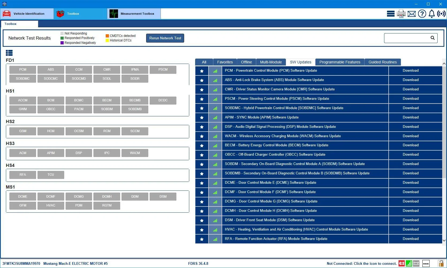Click signal icon for PCM Software Update row
This screenshot has height=268, width=447.
coord(215,71)
